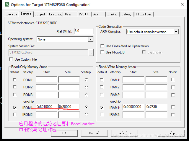Image resolution: width=189 pixels, height=141 pixels.
Task: Click the RAM2 Start address field
Action: point(133,87)
